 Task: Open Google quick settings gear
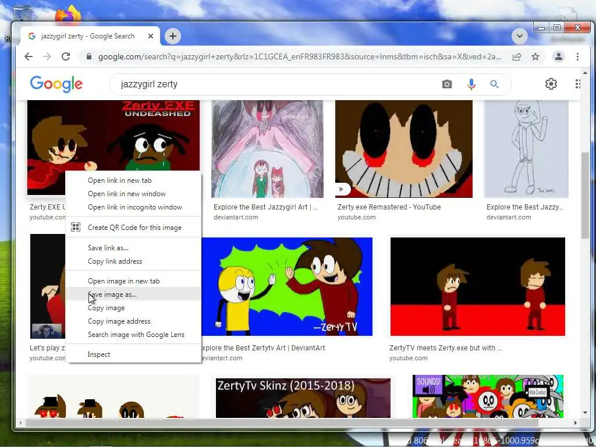click(x=551, y=84)
